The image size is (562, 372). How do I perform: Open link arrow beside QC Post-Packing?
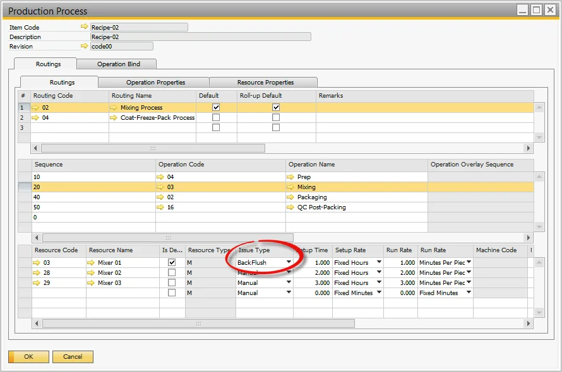coord(290,207)
